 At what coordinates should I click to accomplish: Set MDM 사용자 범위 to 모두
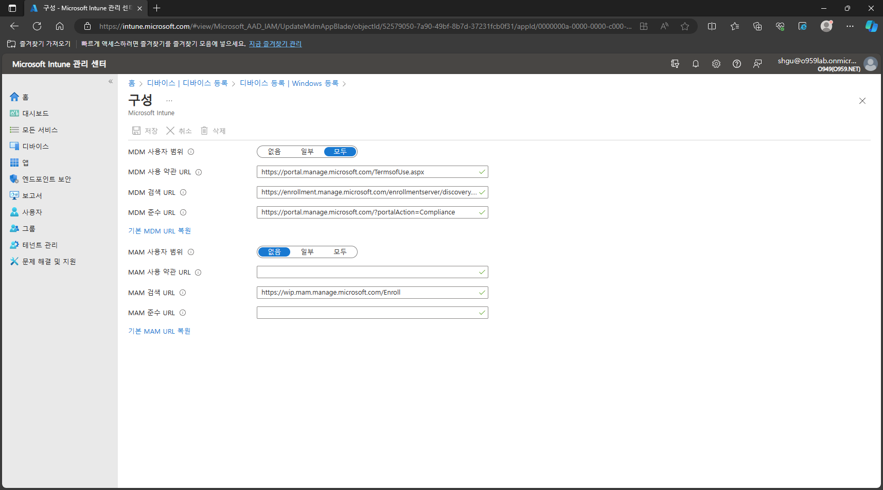tap(340, 152)
